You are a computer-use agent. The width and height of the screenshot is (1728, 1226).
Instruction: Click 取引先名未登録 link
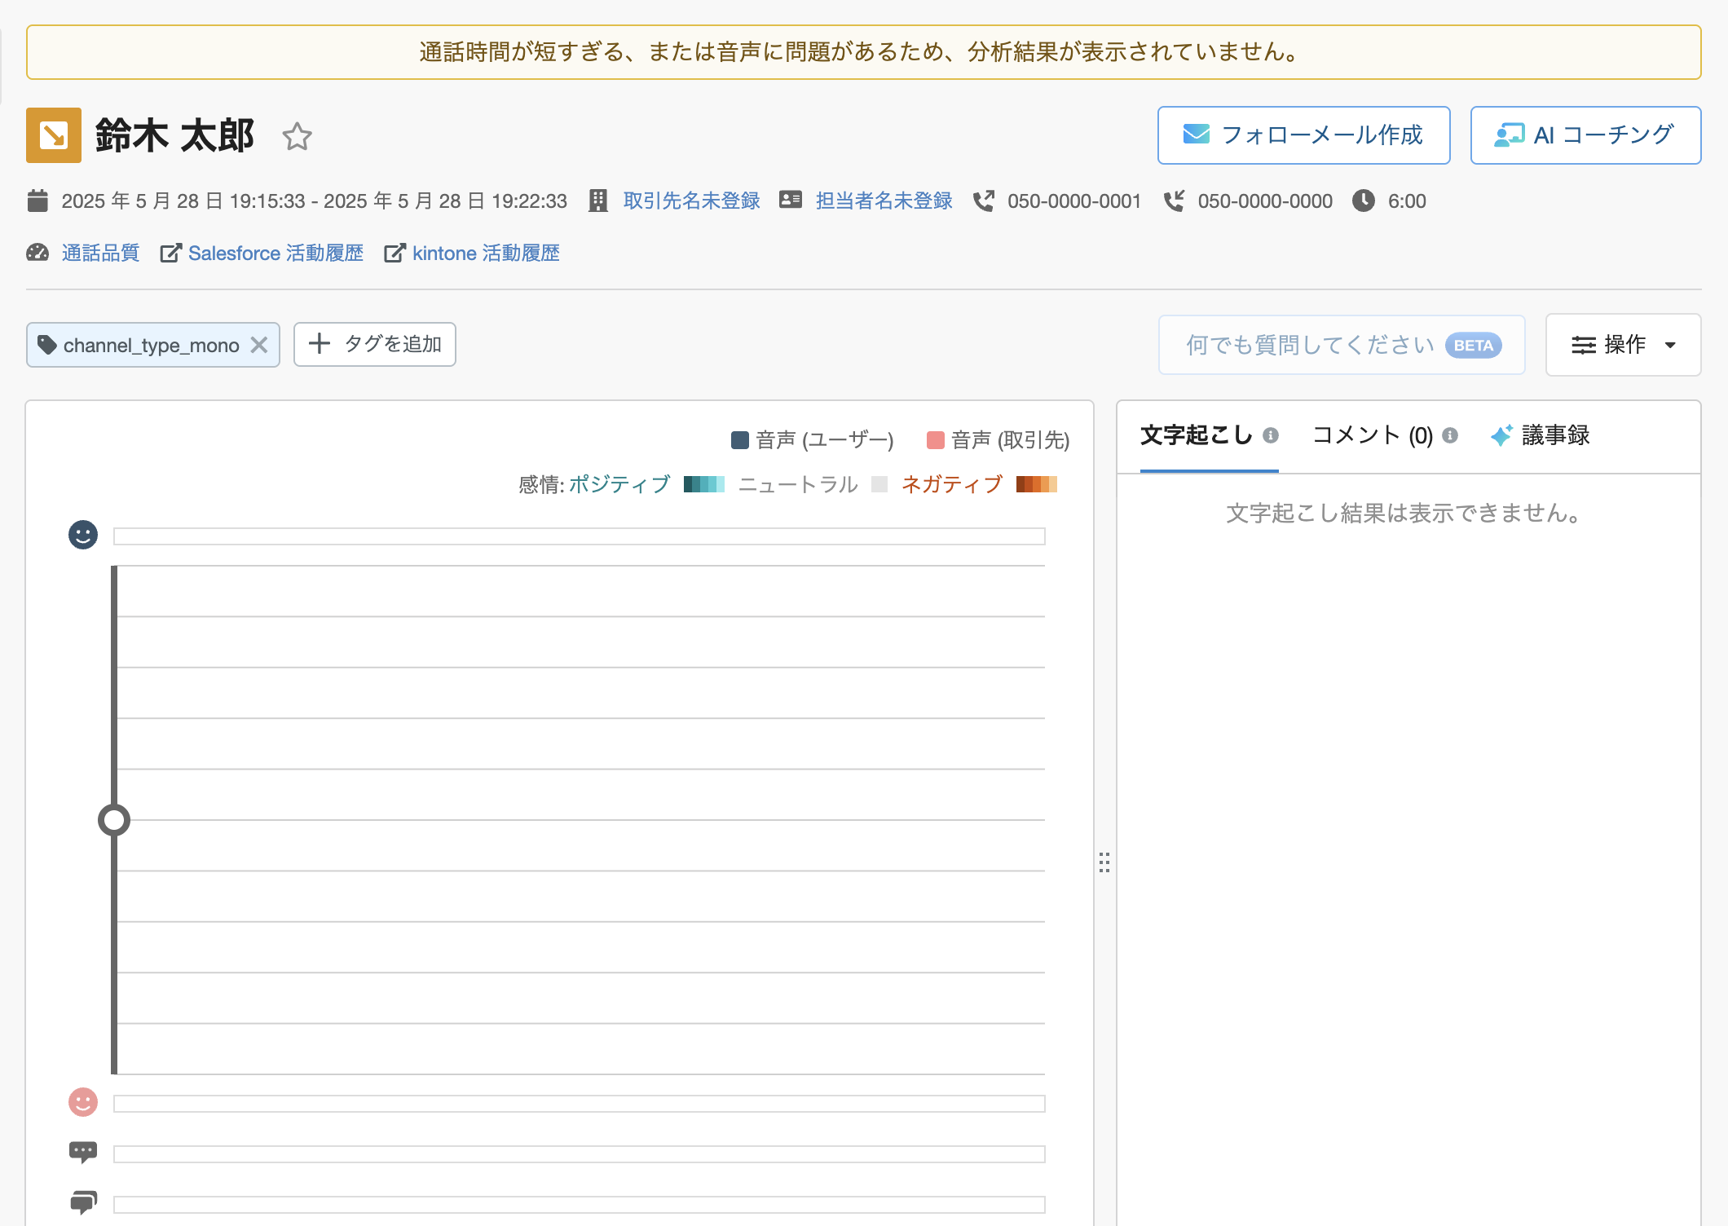click(x=691, y=201)
